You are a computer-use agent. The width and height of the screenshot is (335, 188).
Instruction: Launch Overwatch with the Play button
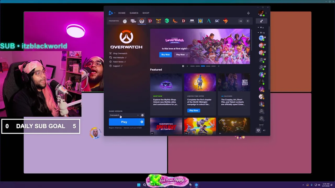click(124, 122)
